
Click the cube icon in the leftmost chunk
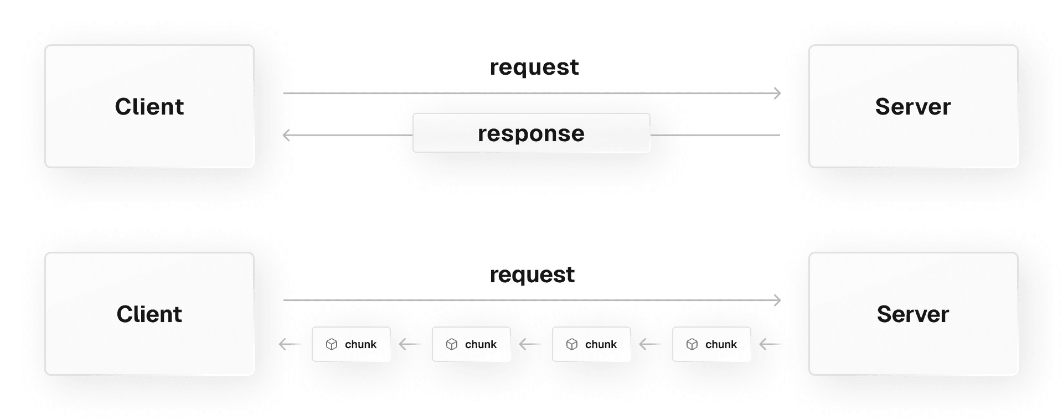(332, 344)
